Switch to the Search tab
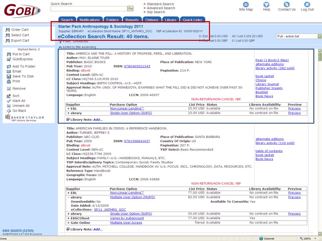Viewport: 322px width, 241px height. (67, 19)
